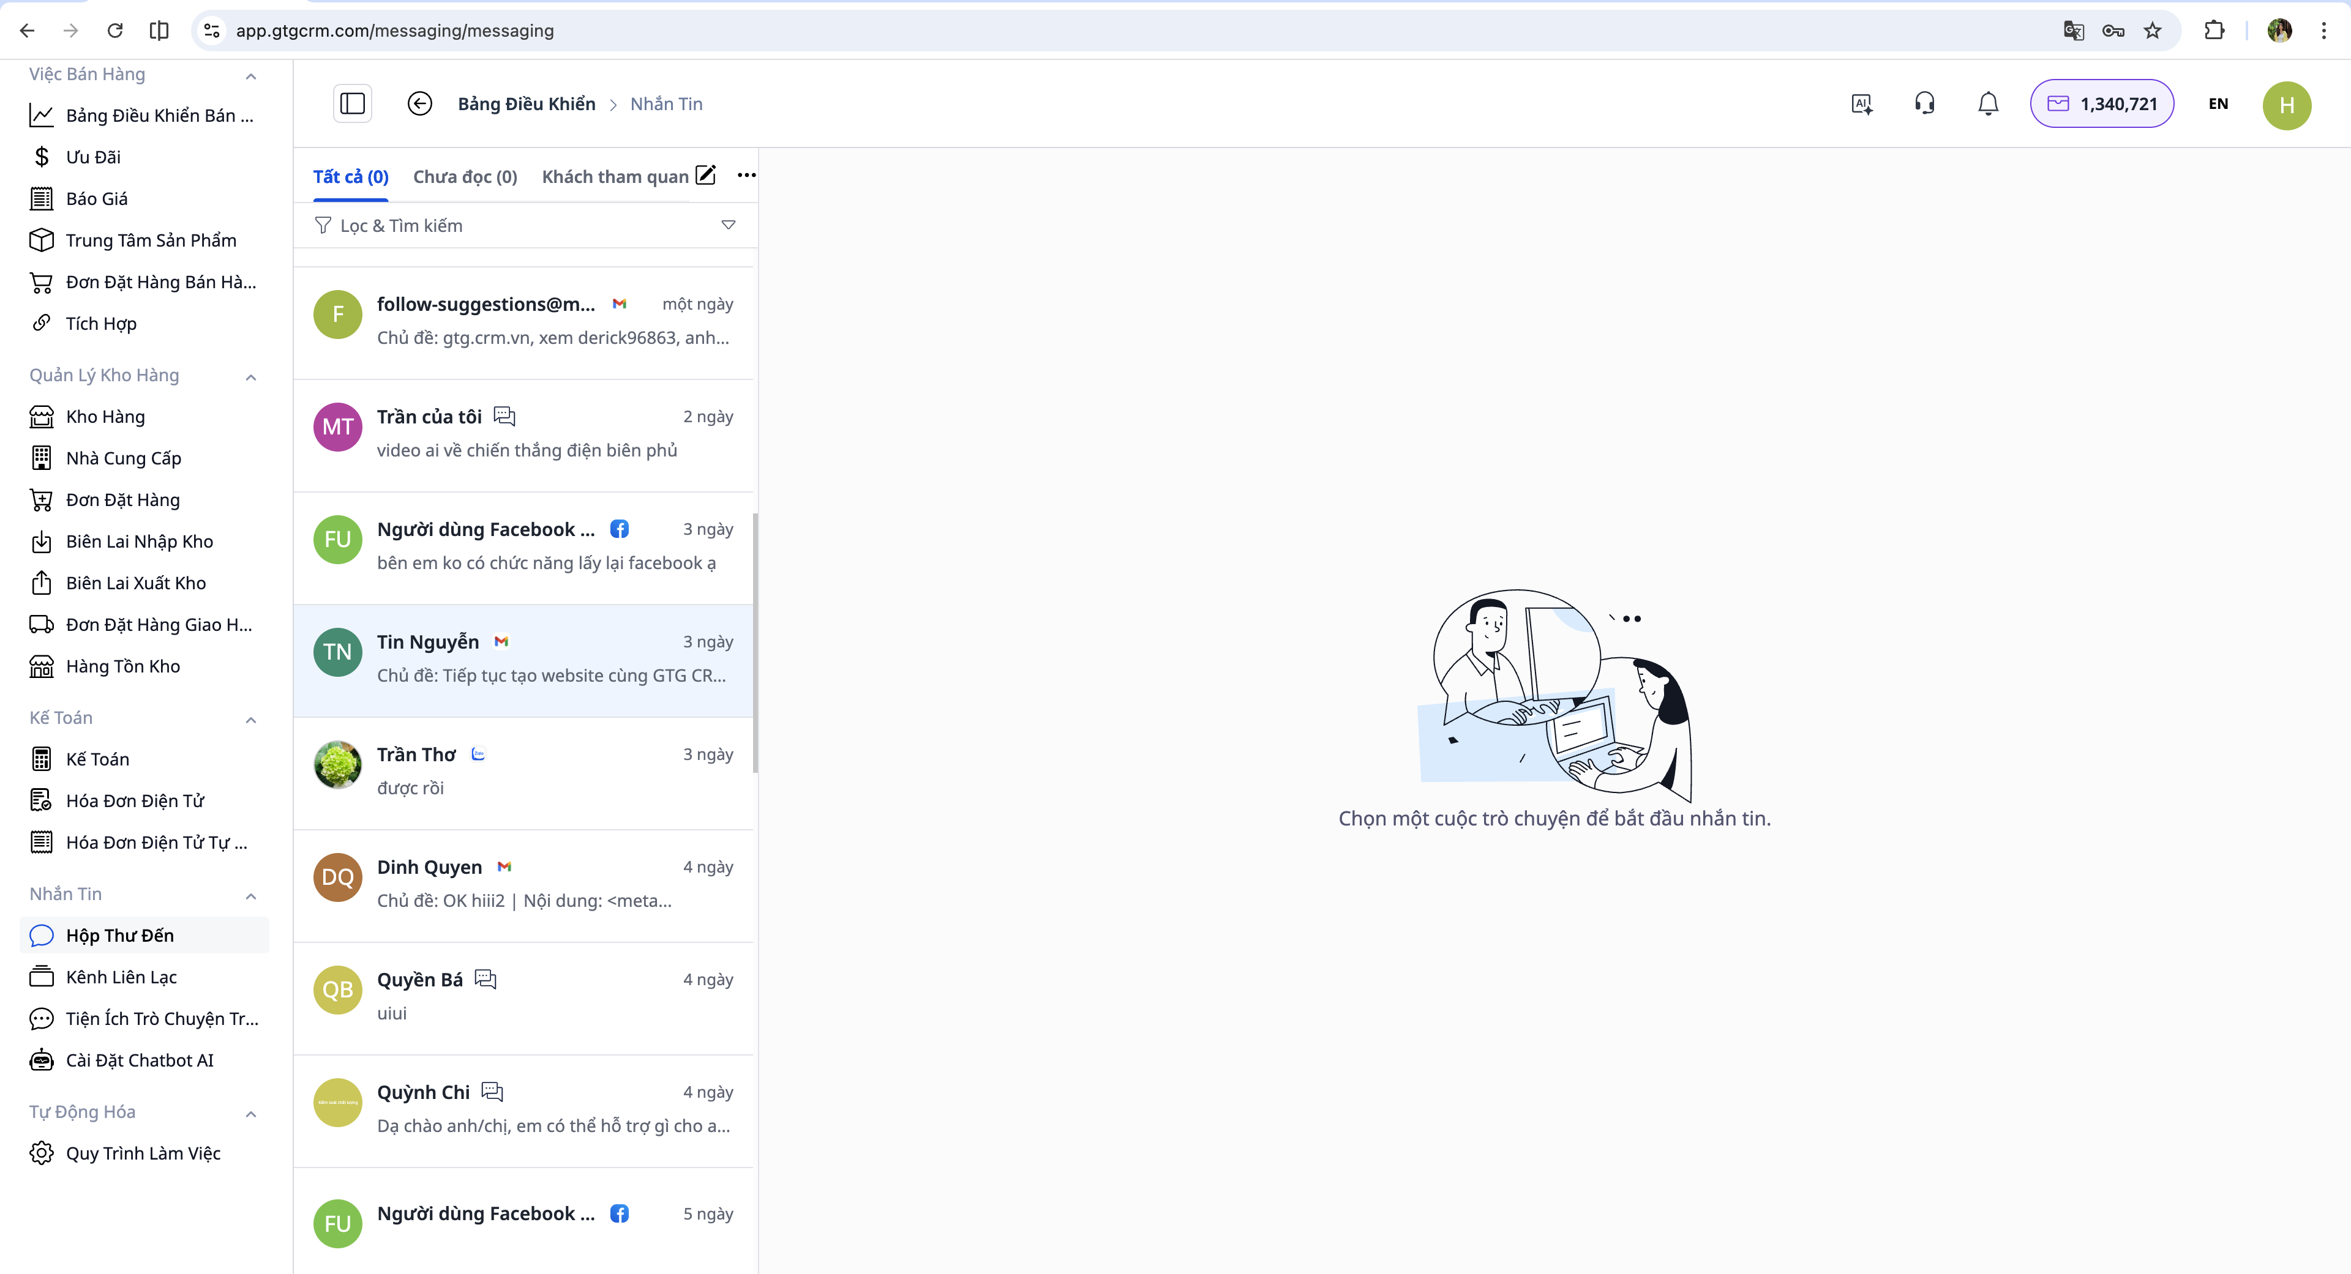Toggle the left sidebar panel icon
The image size is (2351, 1274).
click(x=352, y=103)
